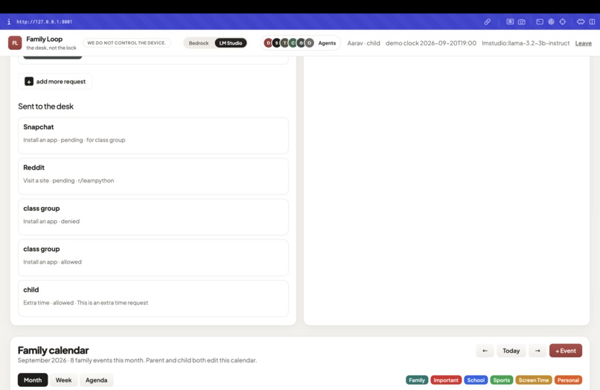Click the 'the desk, not the lock' tagline
600x390 pixels.
(51, 48)
